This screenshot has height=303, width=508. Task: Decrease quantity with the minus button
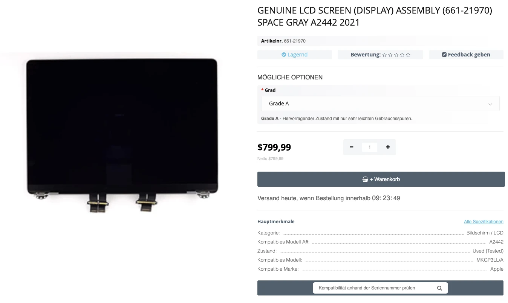click(352, 147)
